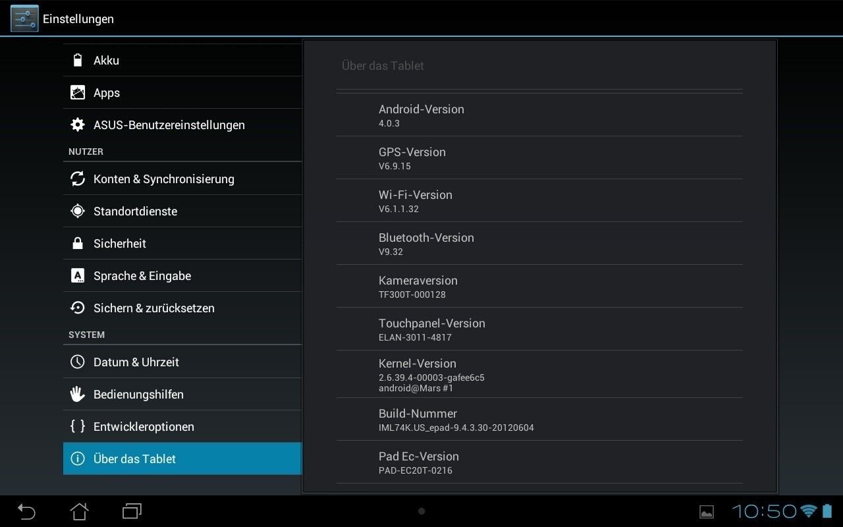
Task: Tap the battery icon beside Akku
Action: [x=78, y=60]
